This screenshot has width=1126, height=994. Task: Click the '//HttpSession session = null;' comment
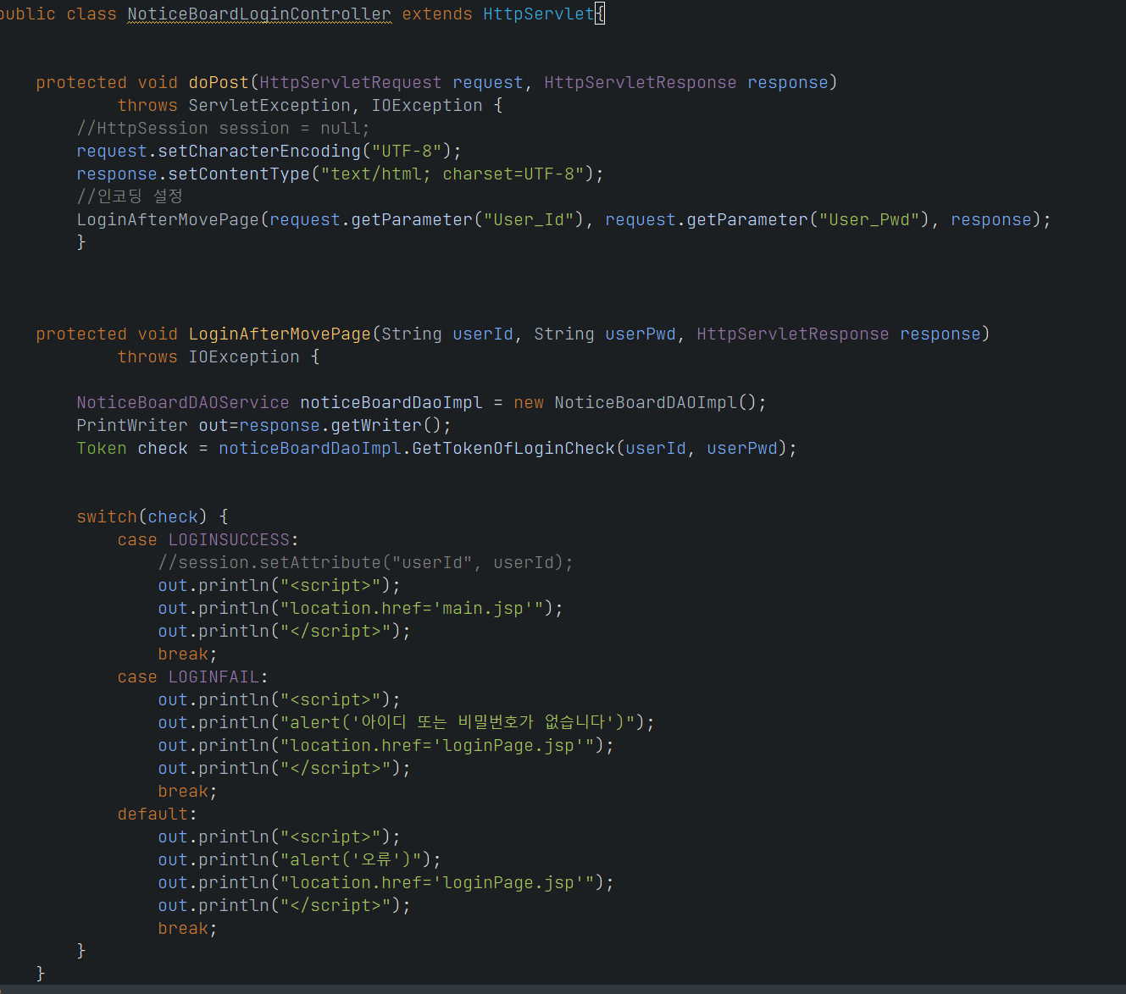click(223, 129)
